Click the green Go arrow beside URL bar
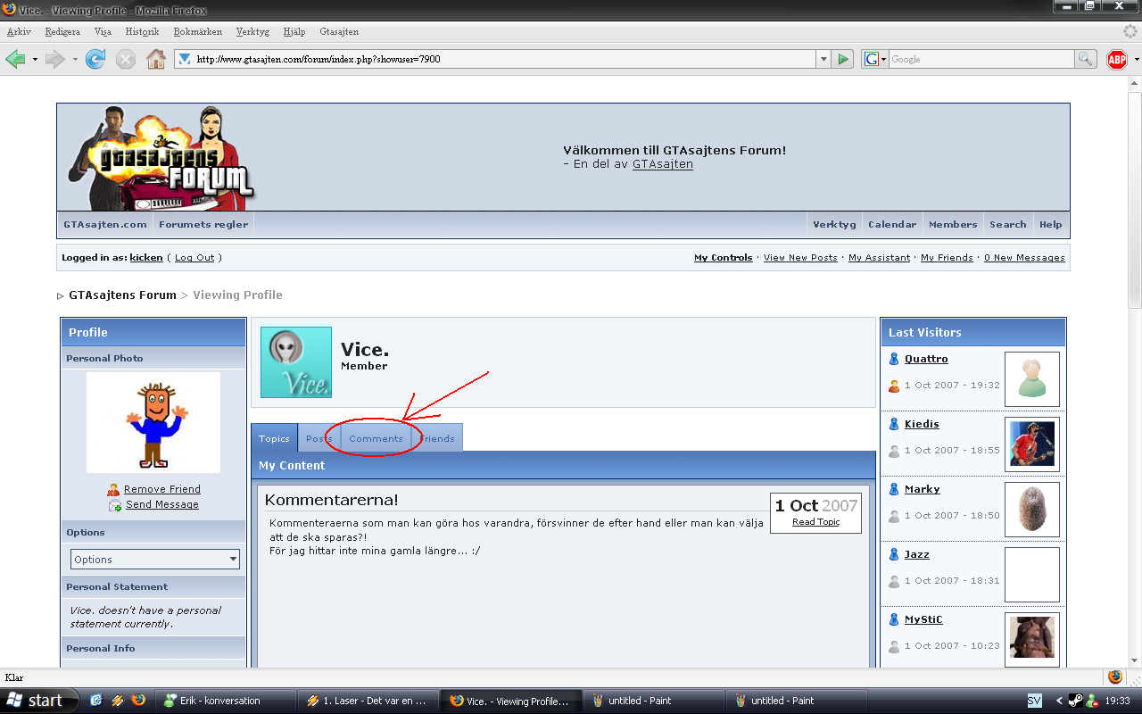Screen dimensions: 1142x714 843,59
